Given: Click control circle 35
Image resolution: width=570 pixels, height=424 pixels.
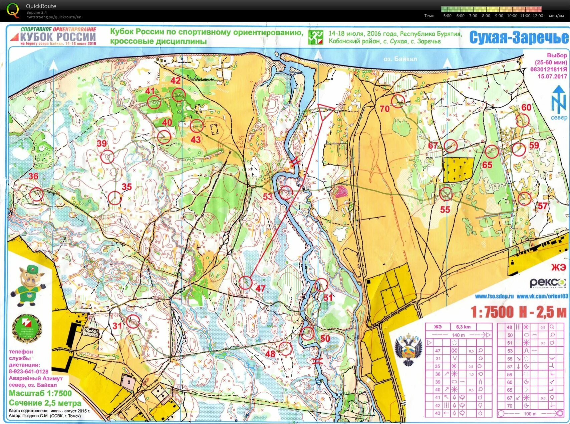Looking at the screenshot, I should click(114, 198).
